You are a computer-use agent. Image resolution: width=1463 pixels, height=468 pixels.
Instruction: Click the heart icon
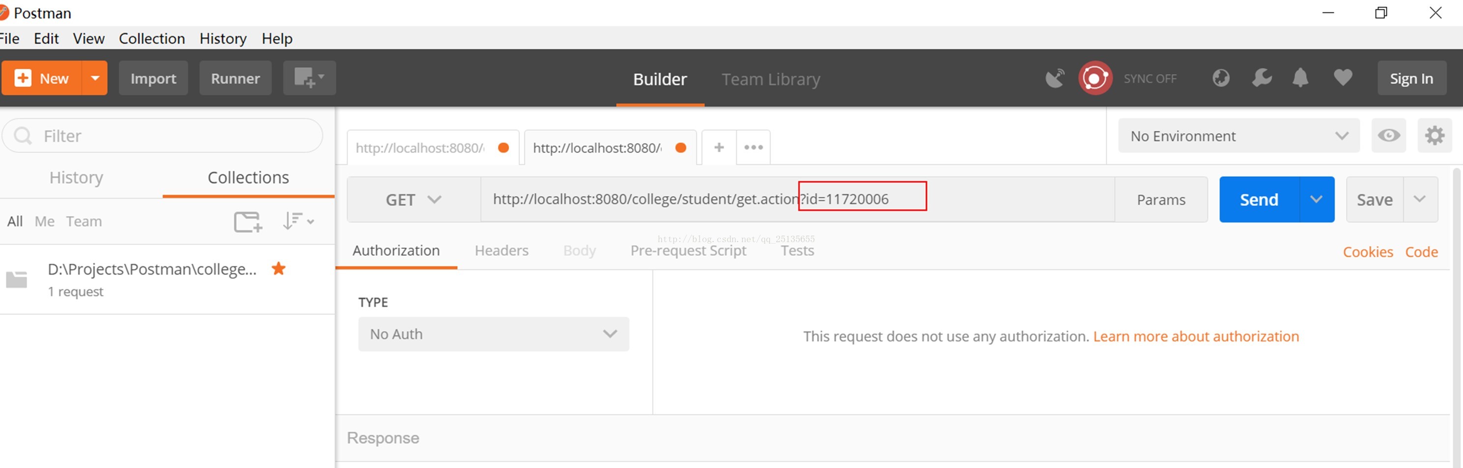tap(1343, 77)
